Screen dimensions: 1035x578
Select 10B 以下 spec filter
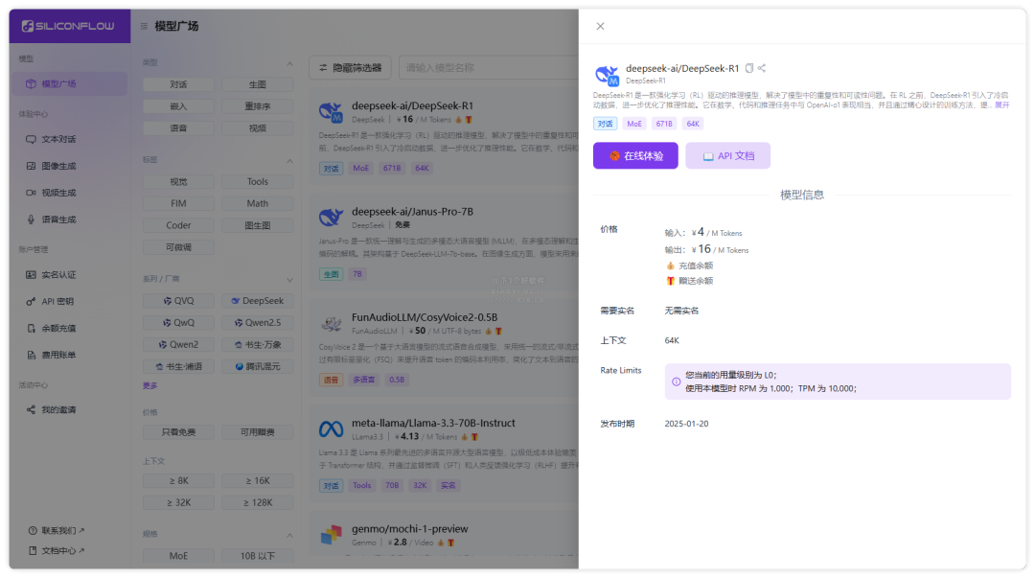tap(258, 556)
